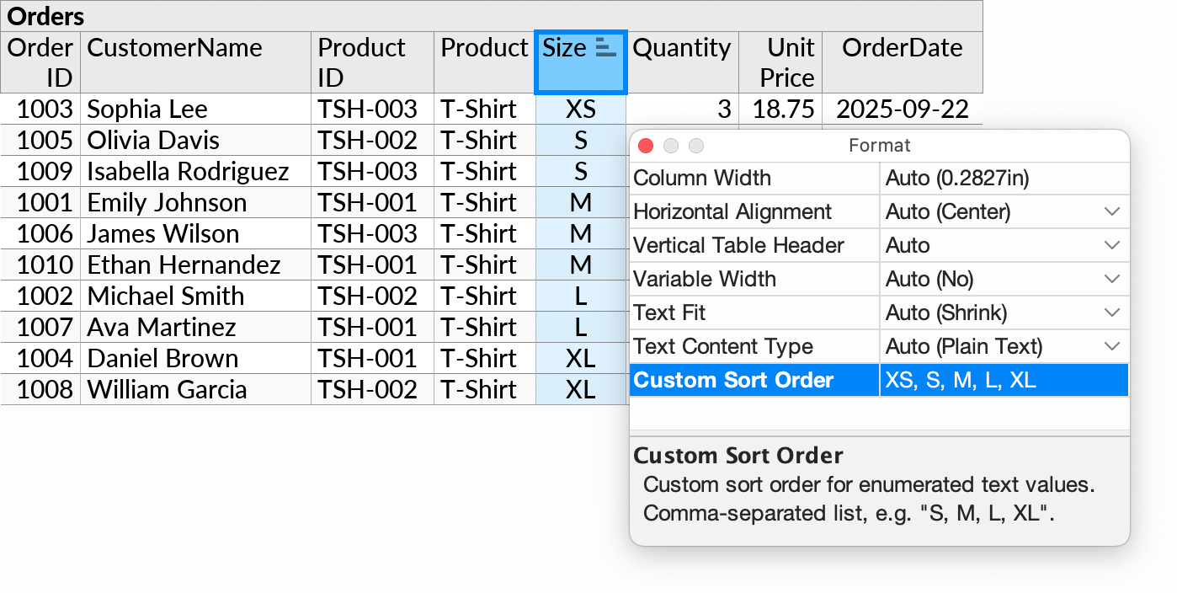Close the Format dialog window
Screen dimensions: 1177x593
[646, 146]
